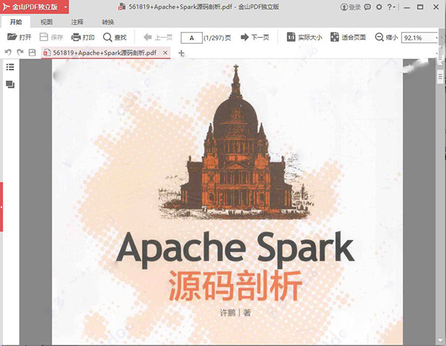Expand the red left sidebar handle

1,207
